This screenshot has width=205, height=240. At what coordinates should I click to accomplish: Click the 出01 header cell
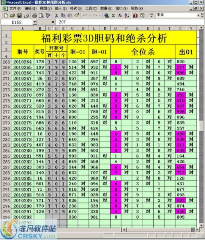[186, 52]
